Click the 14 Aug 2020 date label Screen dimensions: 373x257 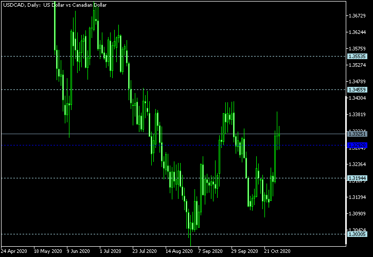coord(179,251)
